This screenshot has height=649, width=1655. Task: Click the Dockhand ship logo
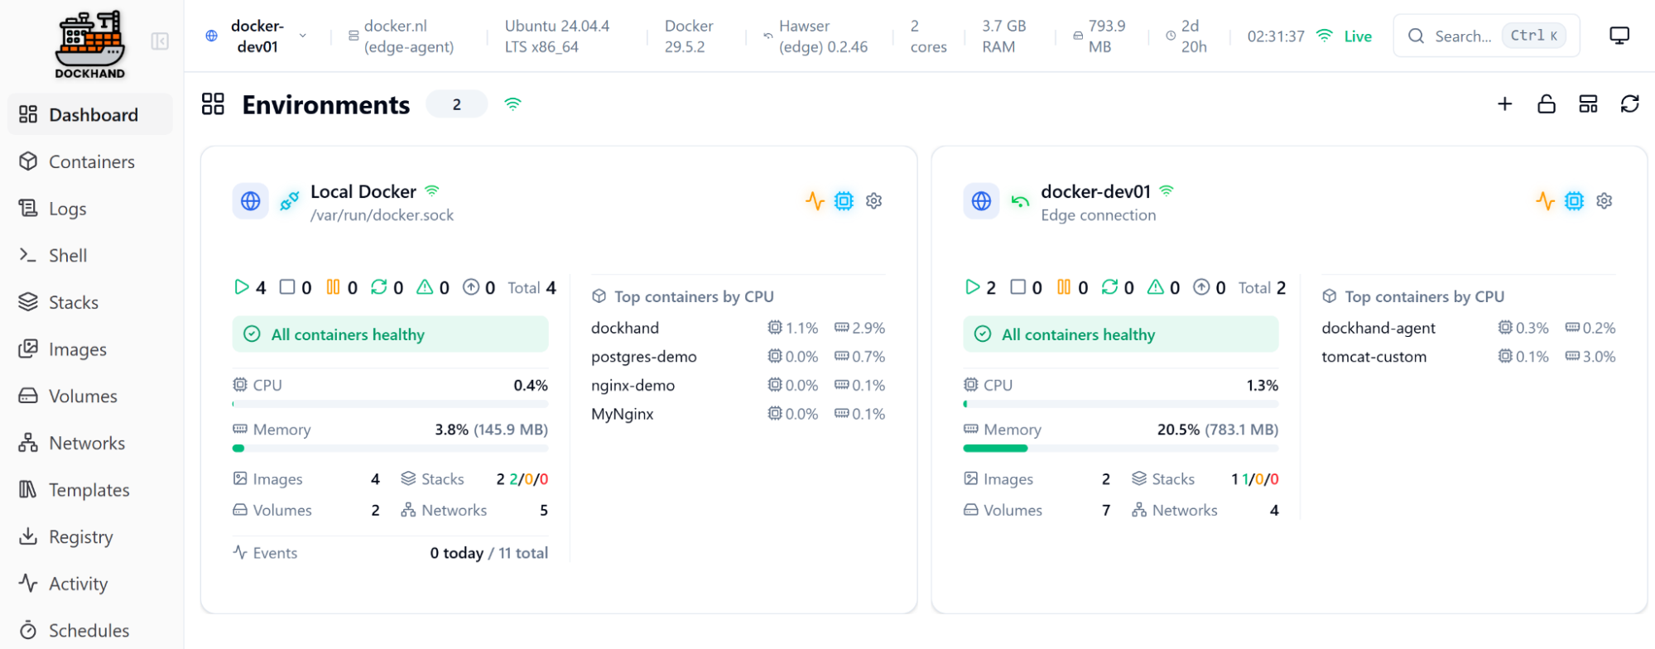[x=90, y=45]
